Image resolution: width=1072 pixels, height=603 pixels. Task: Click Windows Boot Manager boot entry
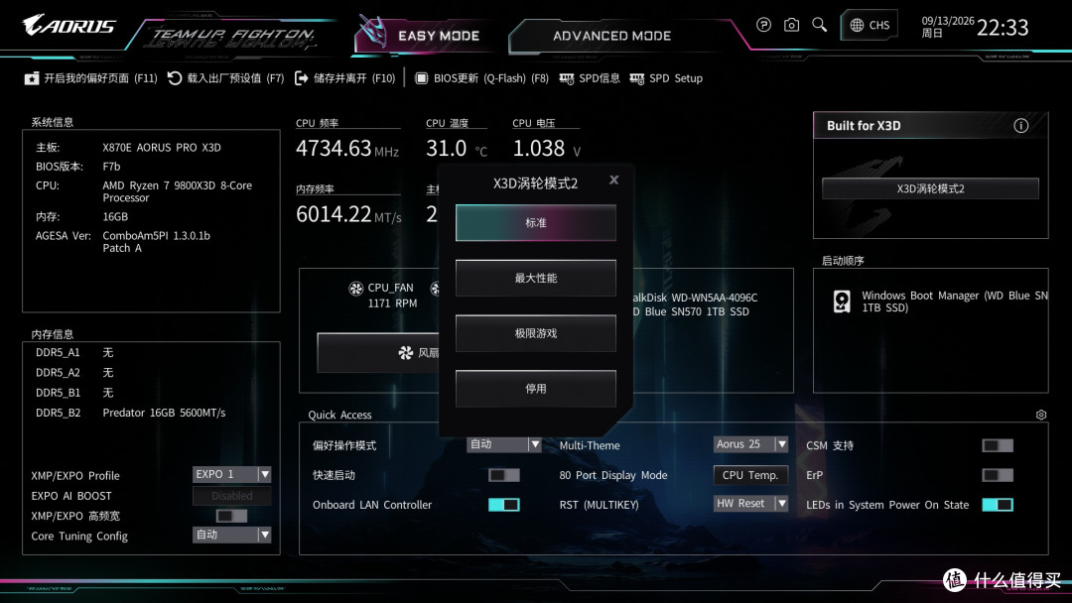point(941,301)
